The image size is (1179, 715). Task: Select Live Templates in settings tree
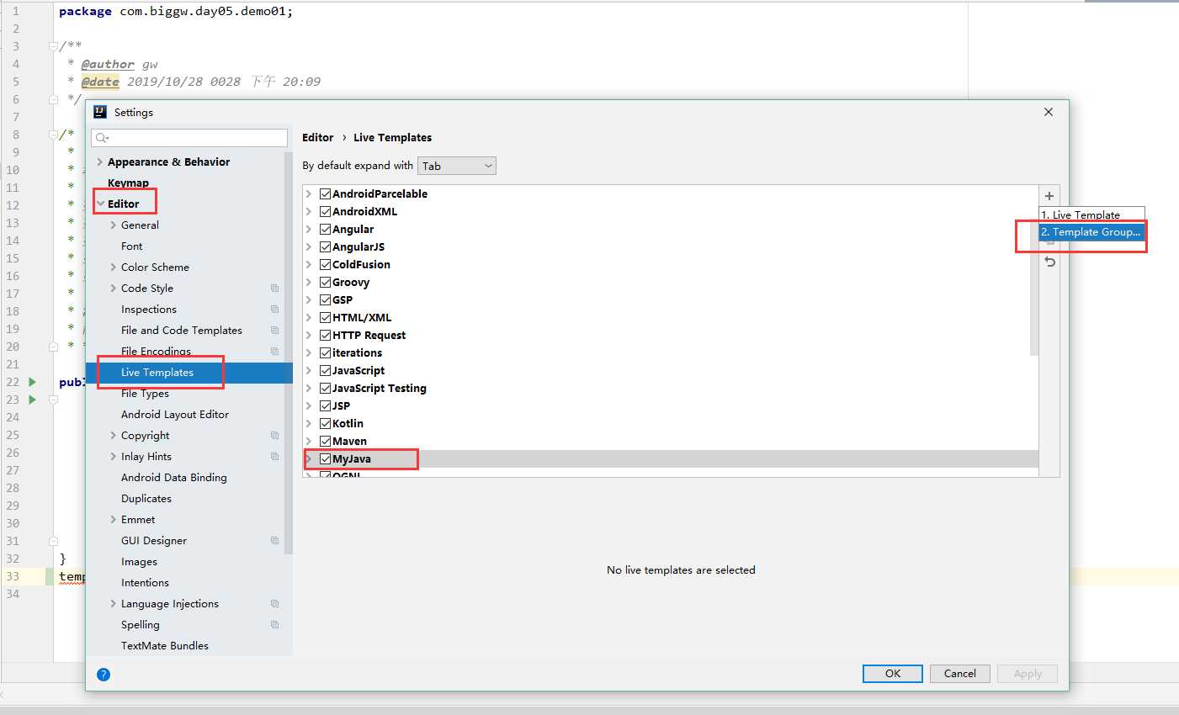pyautogui.click(x=189, y=373)
